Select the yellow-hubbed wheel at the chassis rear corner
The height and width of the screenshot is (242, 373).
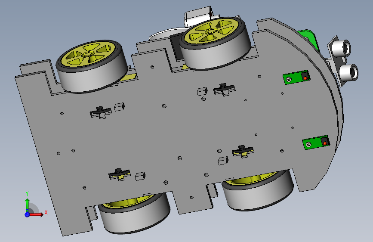click(x=92, y=66)
